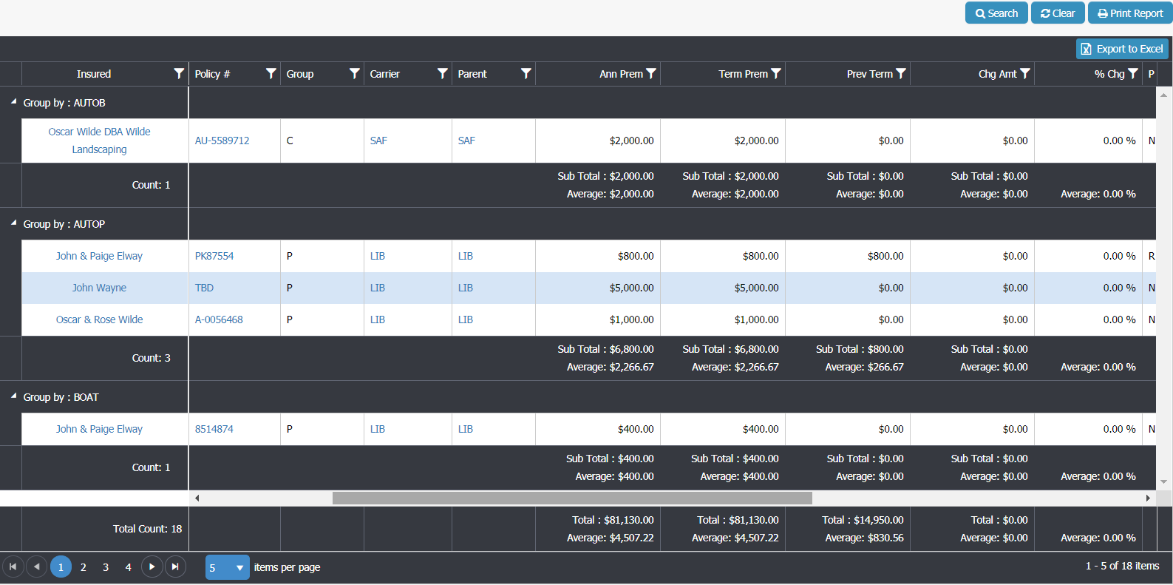The height and width of the screenshot is (585, 1173).
Task: Collapse the AUTOP group
Action: click(x=13, y=223)
